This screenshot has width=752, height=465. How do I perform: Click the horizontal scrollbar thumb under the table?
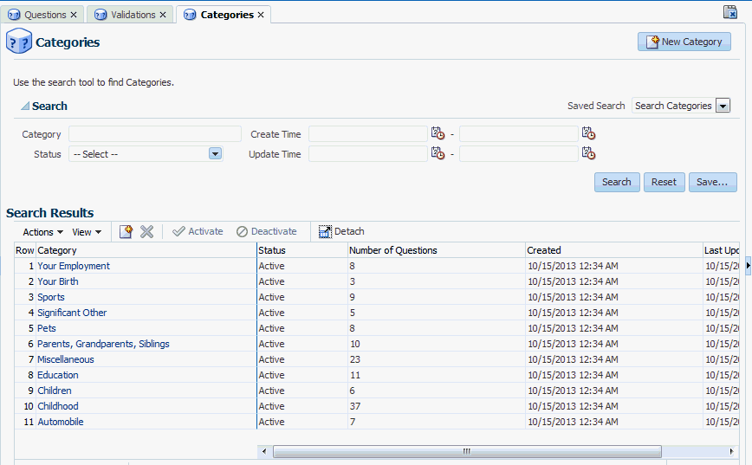coord(467,451)
